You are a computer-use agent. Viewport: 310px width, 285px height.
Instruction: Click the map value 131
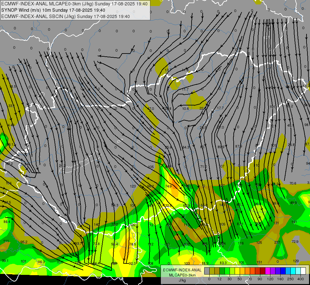click(276, 223)
